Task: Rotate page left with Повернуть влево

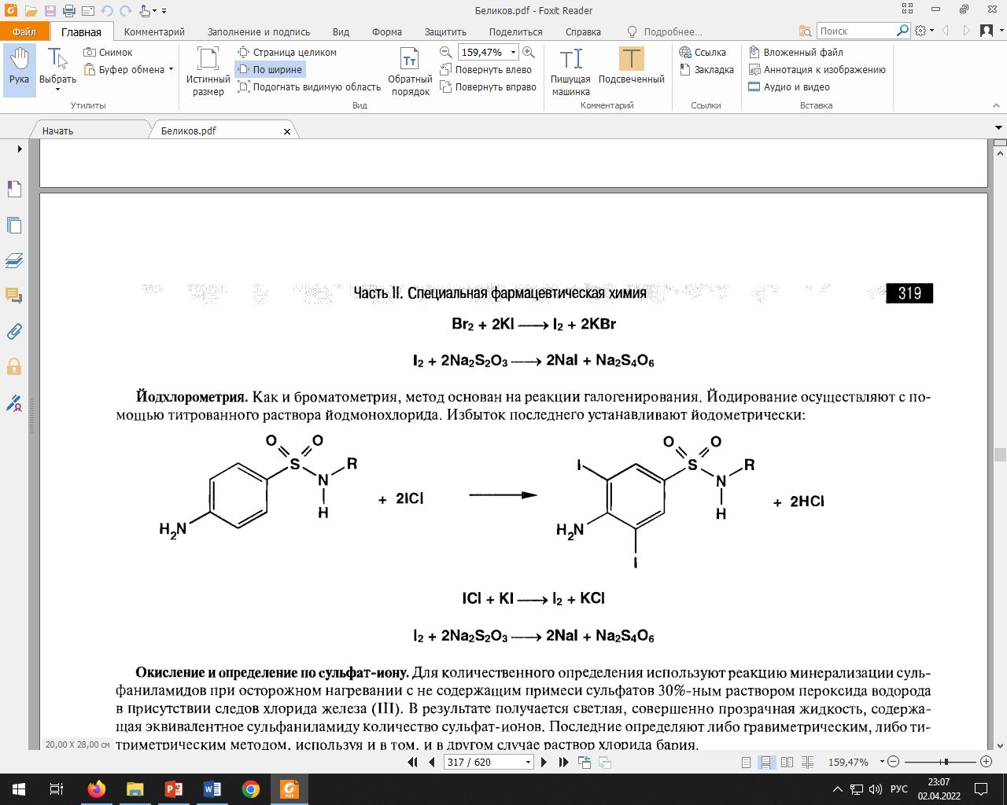Action: pyautogui.click(x=485, y=70)
